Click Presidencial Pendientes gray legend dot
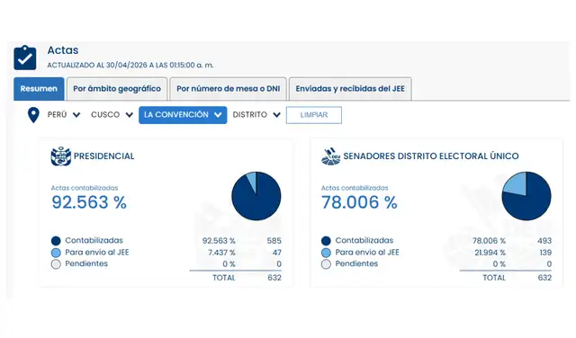The width and height of the screenshot is (576, 338). pos(56,264)
